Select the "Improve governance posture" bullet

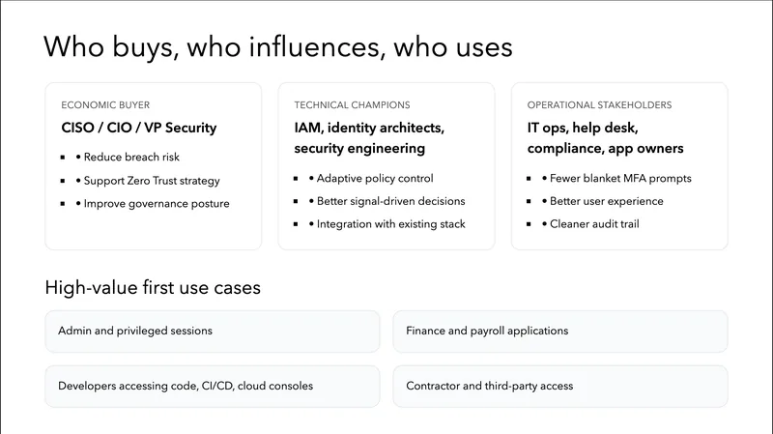click(157, 204)
